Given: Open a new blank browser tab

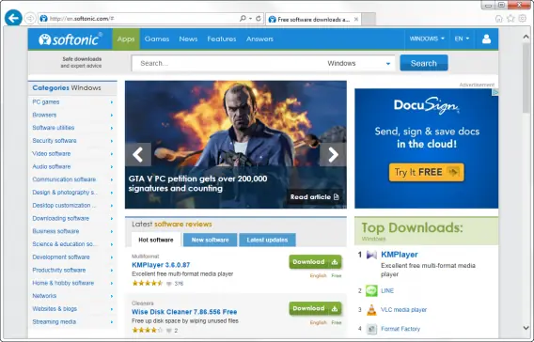Looking at the screenshot, I should click(x=369, y=20).
